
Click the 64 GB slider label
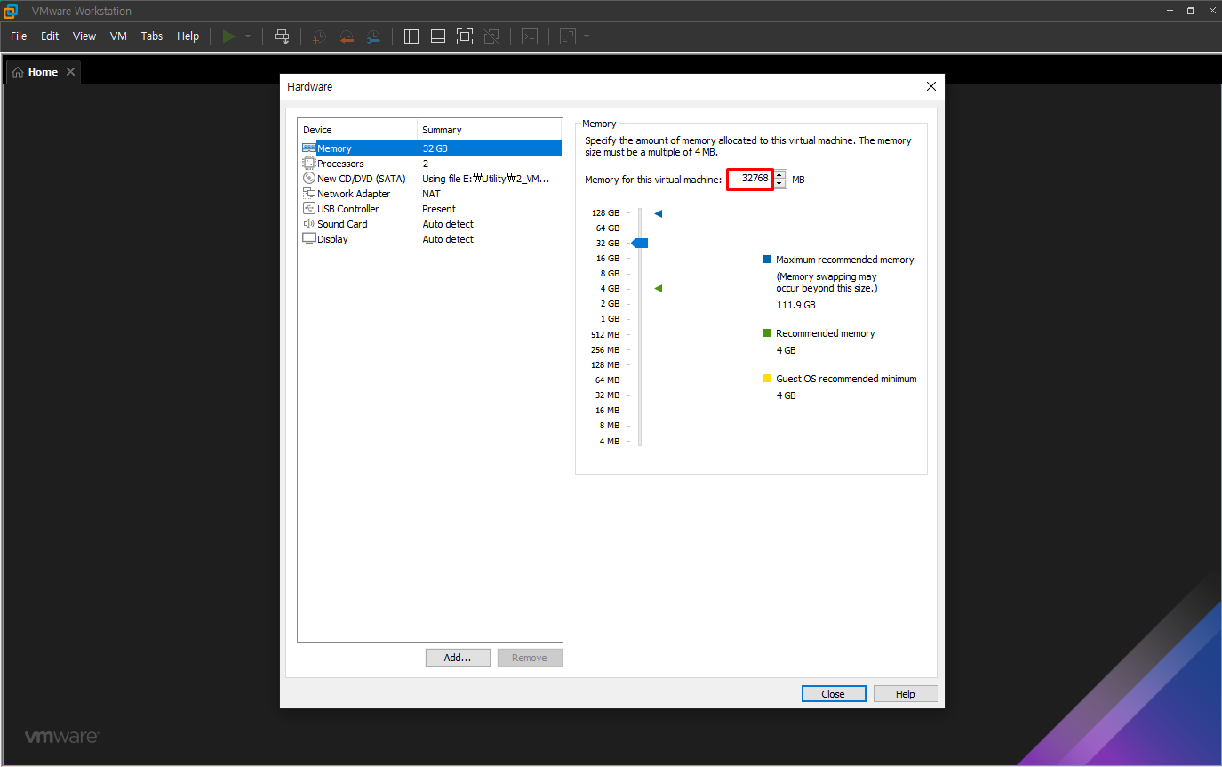pyautogui.click(x=608, y=228)
